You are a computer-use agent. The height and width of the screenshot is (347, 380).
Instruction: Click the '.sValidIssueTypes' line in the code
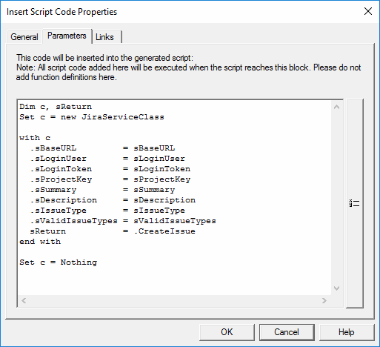[123, 221]
